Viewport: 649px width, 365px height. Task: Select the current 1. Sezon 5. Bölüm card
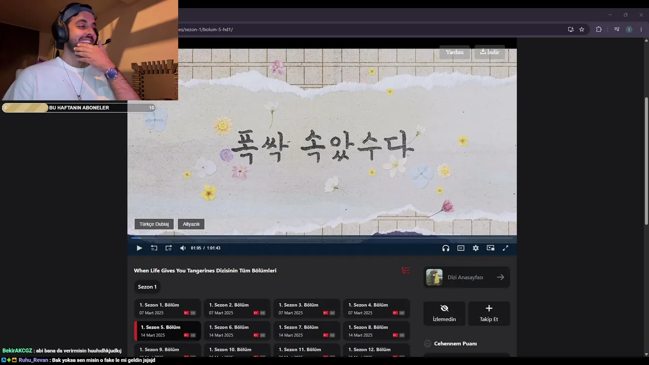tap(167, 331)
